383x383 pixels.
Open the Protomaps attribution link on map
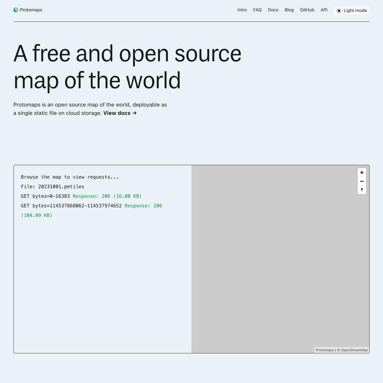[x=324, y=350]
